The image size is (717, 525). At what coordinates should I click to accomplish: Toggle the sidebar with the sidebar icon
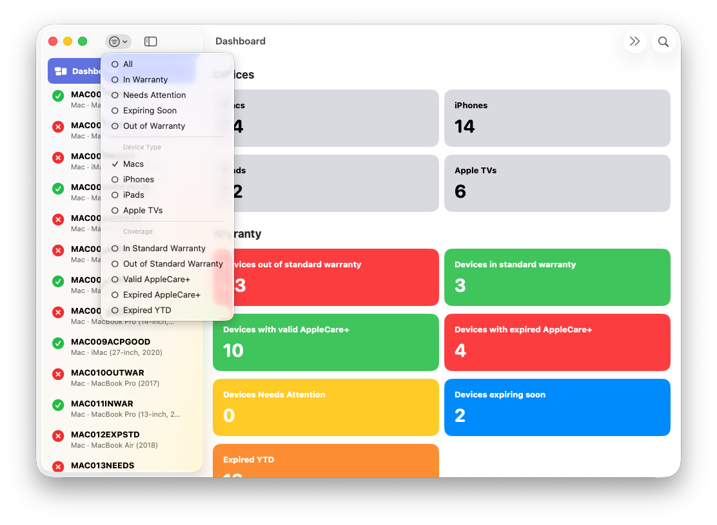click(x=150, y=41)
